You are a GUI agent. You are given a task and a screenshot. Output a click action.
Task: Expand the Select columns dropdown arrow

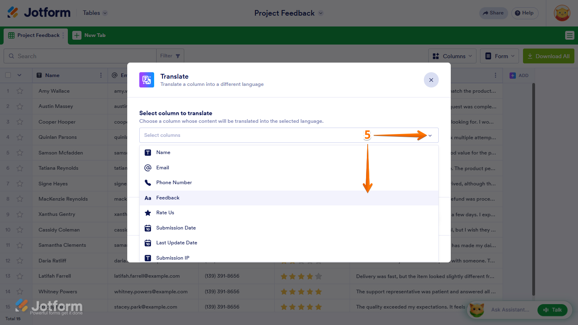430,136
